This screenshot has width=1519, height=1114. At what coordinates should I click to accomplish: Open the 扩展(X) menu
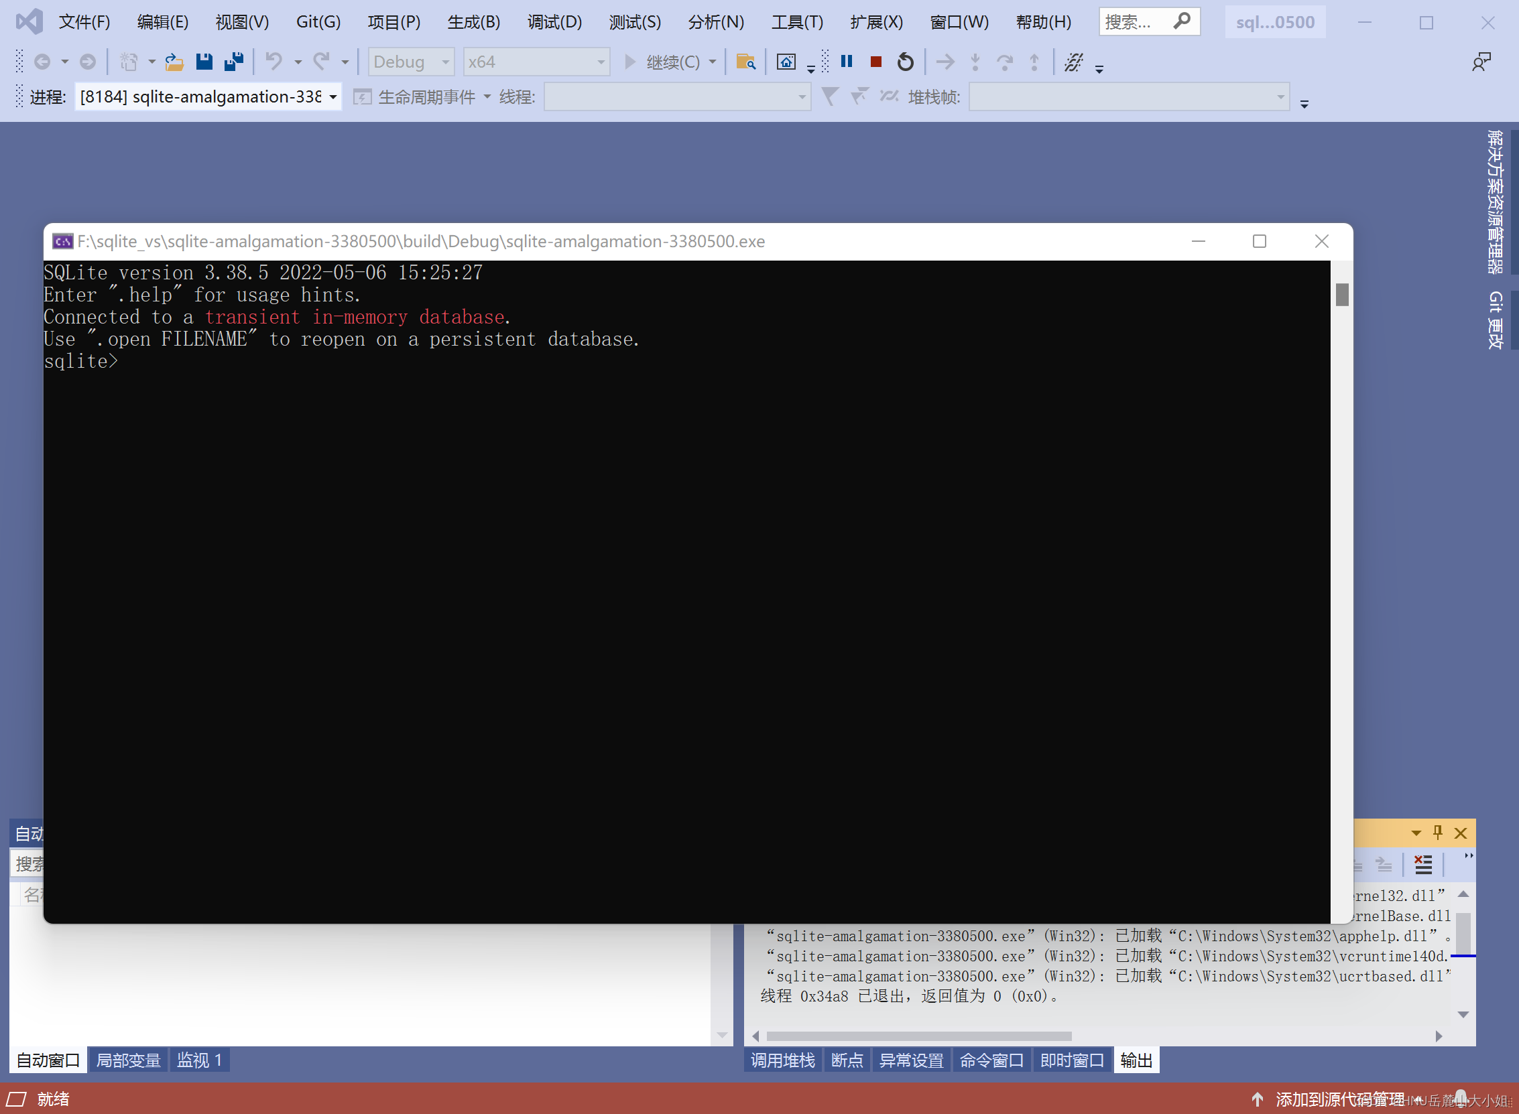click(877, 21)
